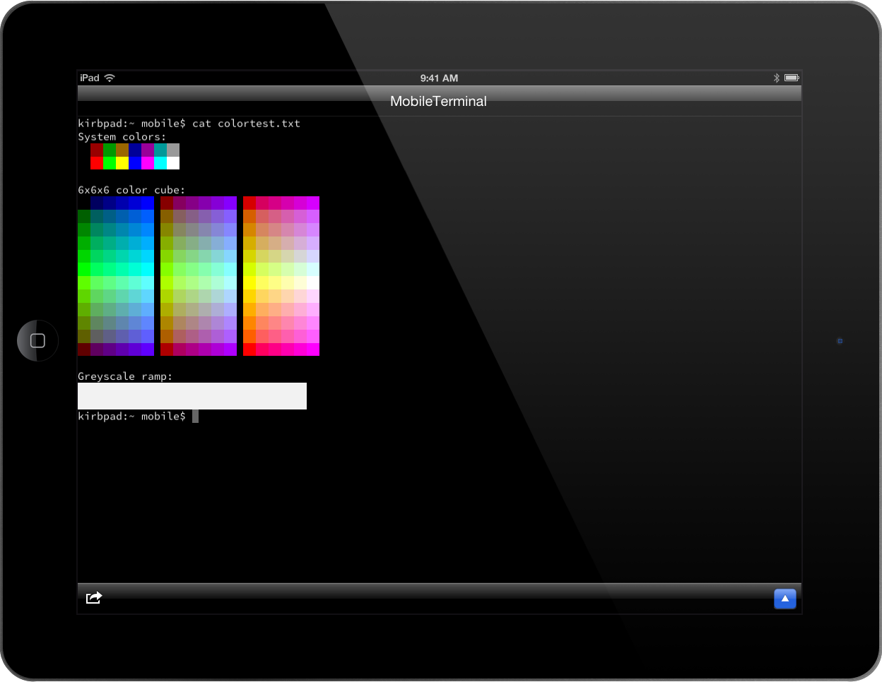Tap the last 'kirbpad:~ mobile$' prompt
This screenshot has width=882, height=682.
[x=131, y=417]
